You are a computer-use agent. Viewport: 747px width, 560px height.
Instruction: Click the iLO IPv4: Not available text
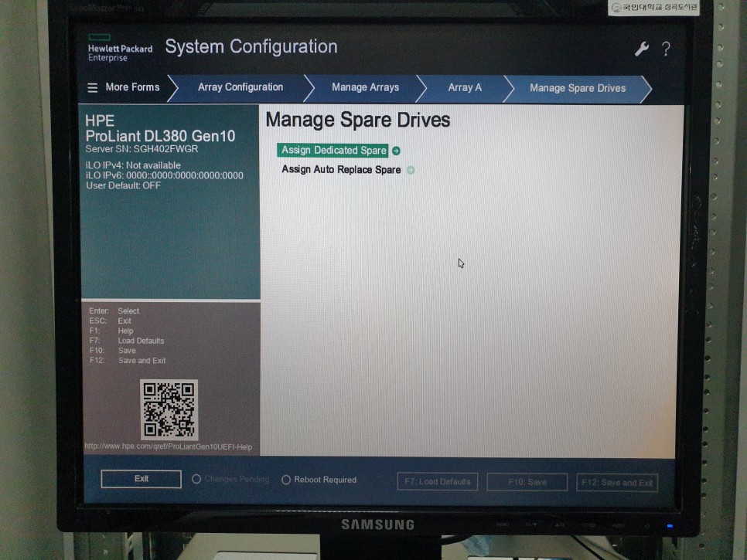pyautogui.click(x=133, y=165)
